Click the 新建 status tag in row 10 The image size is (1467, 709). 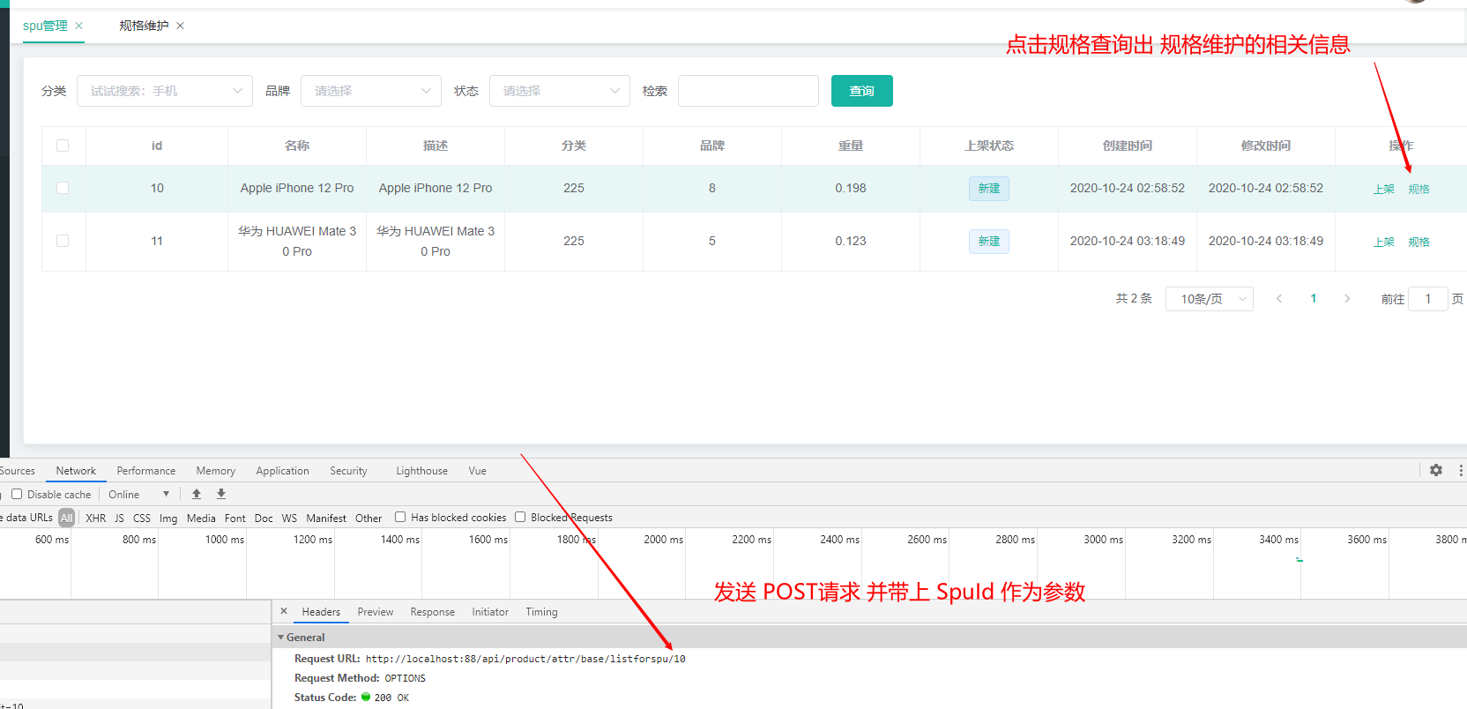pos(989,189)
